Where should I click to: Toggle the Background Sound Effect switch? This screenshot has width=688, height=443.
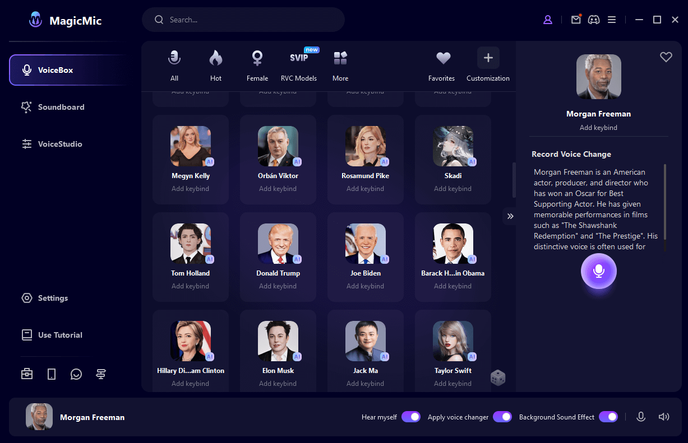pos(608,417)
